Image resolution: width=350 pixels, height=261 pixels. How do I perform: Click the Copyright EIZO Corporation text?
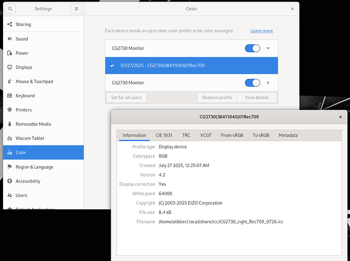pos(190,203)
